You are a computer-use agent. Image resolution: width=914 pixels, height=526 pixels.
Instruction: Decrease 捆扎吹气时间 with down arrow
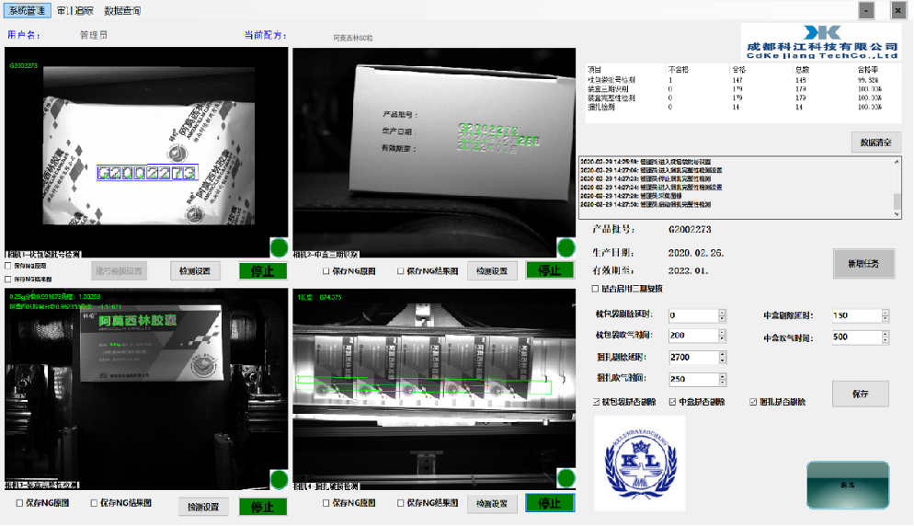723,383
